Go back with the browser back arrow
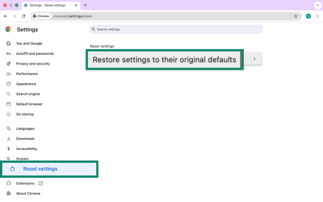Viewport: 323px width, 202px height. tap(6, 16)
